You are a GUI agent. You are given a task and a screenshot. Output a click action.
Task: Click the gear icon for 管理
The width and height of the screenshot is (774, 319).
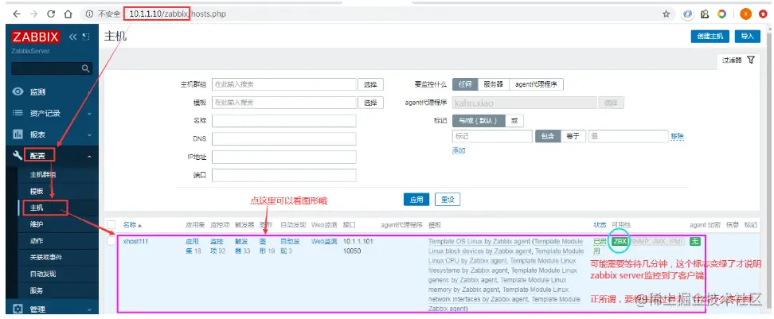pos(18,309)
